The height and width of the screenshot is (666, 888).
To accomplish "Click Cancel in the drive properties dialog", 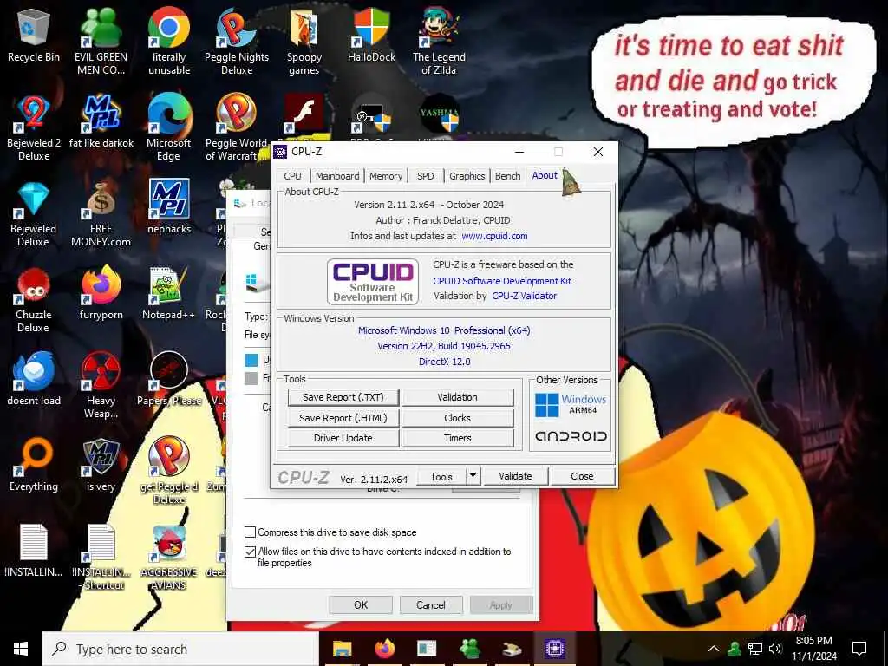I will pyautogui.click(x=430, y=604).
